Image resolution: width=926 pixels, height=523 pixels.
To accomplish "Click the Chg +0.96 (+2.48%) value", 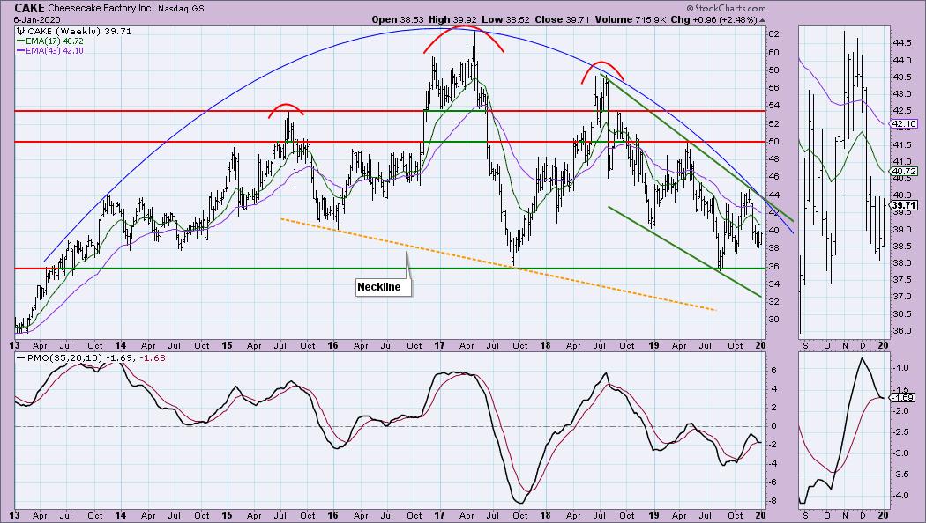I will [714, 19].
